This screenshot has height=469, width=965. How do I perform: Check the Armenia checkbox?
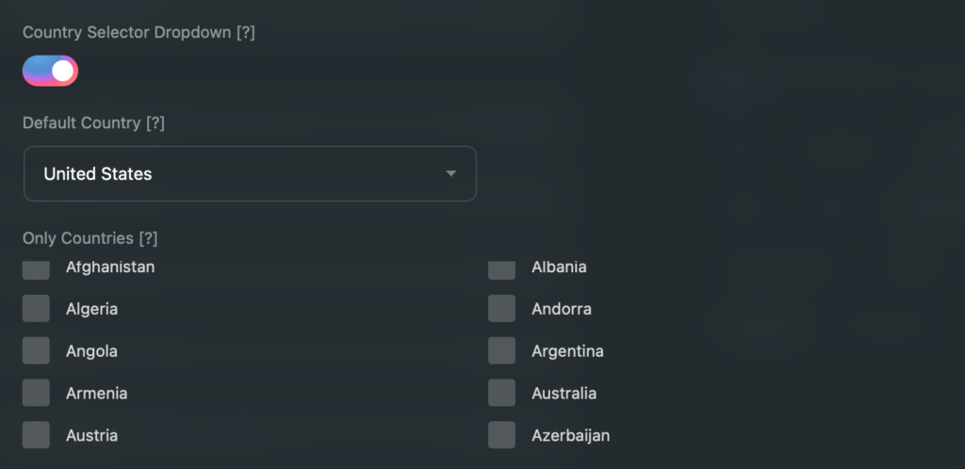coord(36,393)
